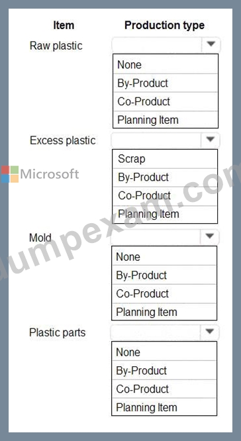Open the Raw plastic dropdown arrow
Image resolution: width=241 pixels, height=441 pixels.
(x=211, y=44)
